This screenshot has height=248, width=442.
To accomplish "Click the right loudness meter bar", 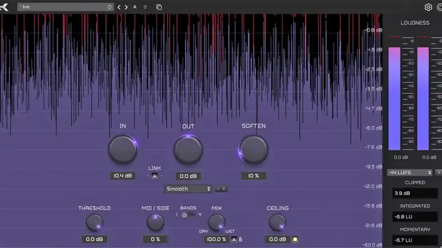I will pyautogui.click(x=423, y=99).
